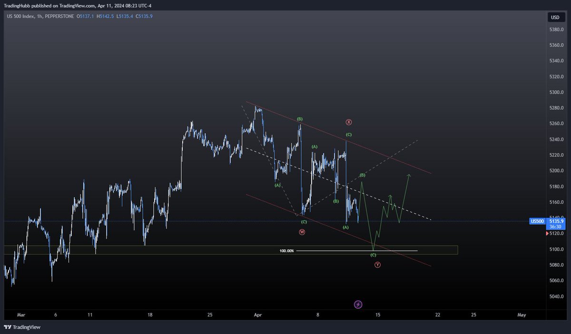Select the red circled Y wave marker
The height and width of the screenshot is (334, 571).
377,265
